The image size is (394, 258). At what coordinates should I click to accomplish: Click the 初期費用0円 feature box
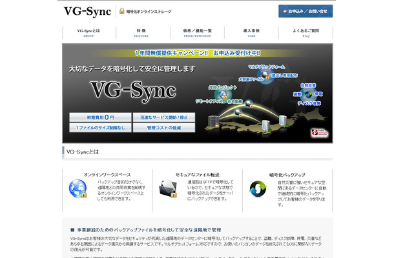pyautogui.click(x=100, y=117)
